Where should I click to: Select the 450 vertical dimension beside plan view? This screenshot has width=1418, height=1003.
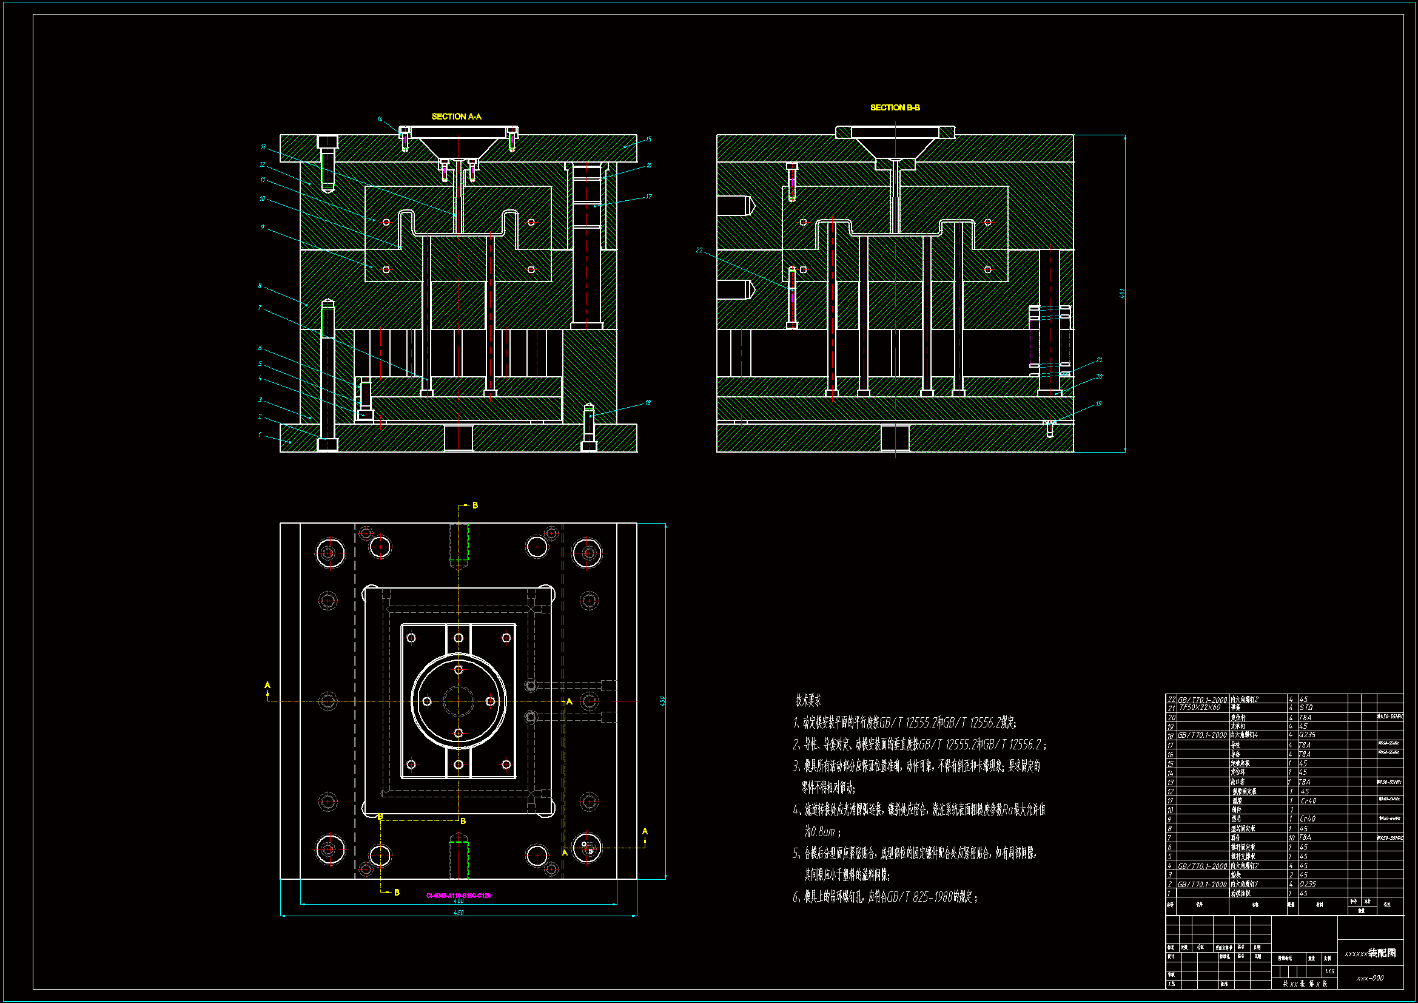662,701
